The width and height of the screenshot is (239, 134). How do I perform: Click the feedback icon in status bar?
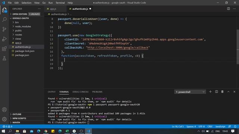tap(230, 127)
